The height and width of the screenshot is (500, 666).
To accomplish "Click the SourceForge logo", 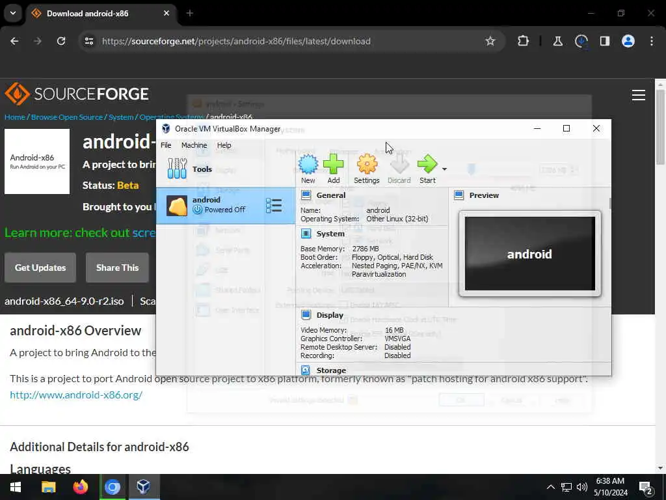I will 77,94.
